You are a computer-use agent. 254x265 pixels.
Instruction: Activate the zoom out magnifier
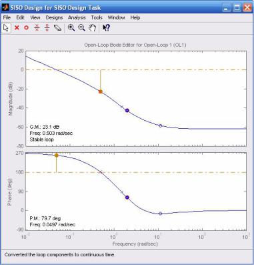pos(81,28)
